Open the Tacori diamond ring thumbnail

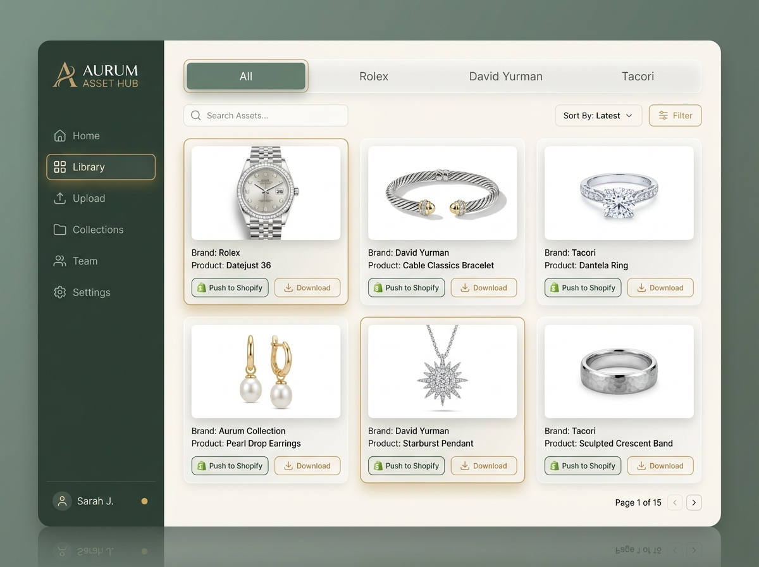[619, 193]
